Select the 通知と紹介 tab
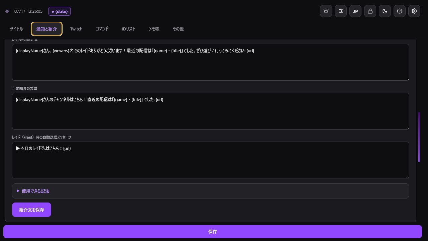Screen dimensions: 428x241 (x=46, y=29)
